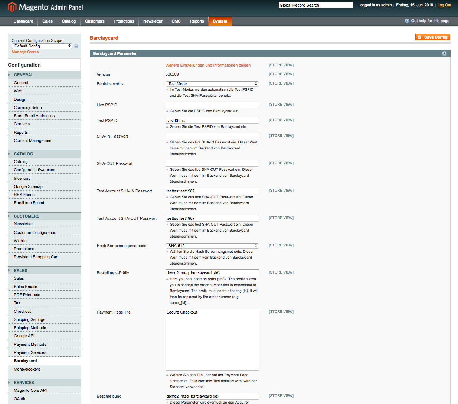Click the Save Config button
This screenshot has height=404, width=458.
tap(433, 37)
